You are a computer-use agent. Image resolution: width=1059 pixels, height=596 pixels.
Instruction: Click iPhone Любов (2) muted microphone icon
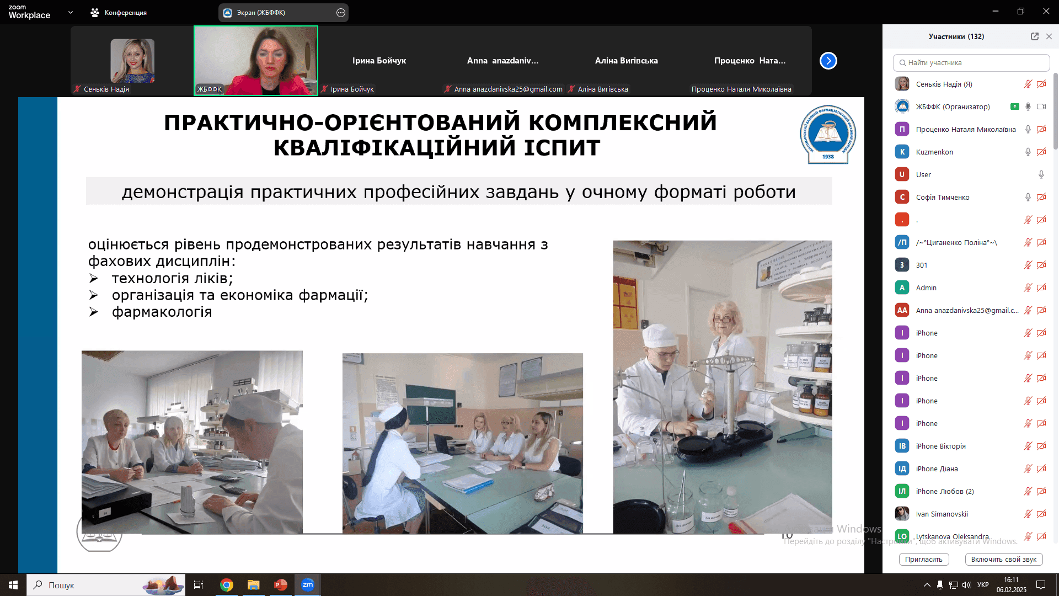pyautogui.click(x=1028, y=491)
